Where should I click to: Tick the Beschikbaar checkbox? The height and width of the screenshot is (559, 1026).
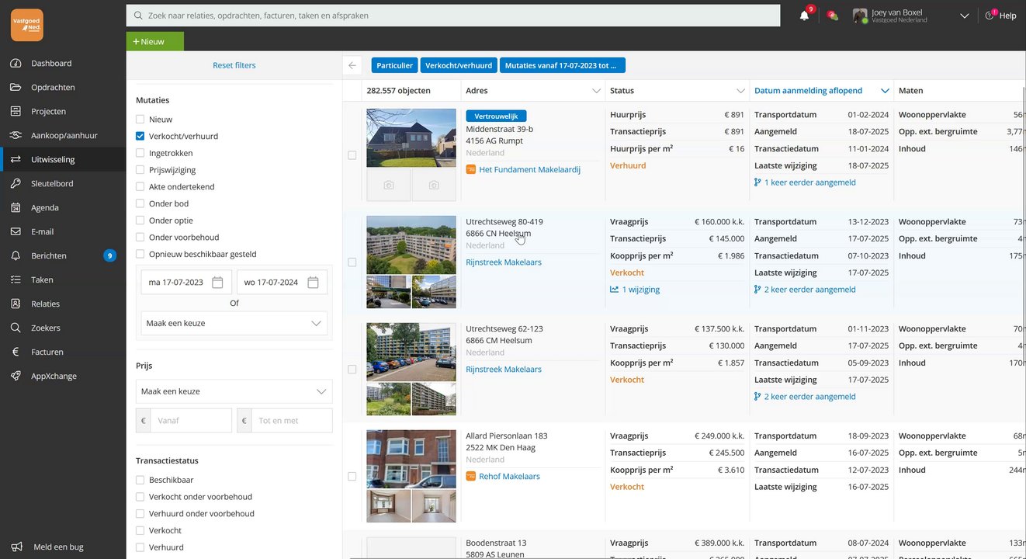(140, 481)
